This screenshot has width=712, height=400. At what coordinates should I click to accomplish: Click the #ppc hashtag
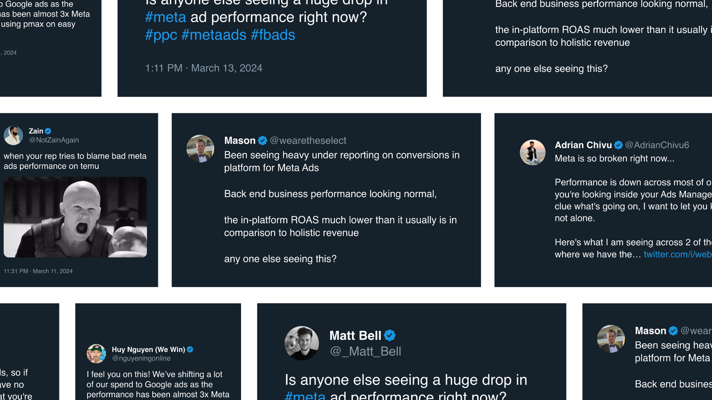click(x=161, y=35)
